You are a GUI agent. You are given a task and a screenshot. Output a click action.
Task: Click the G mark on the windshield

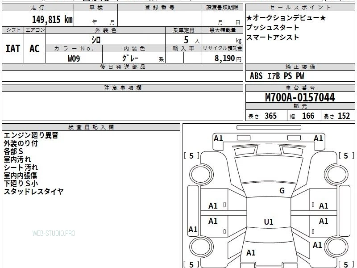pos(282,191)
